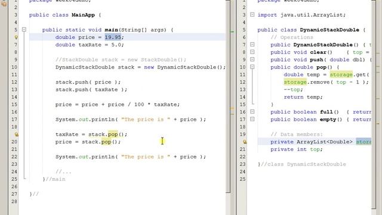This screenshot has width=382, height=215.
Task: Click highlighted storage in double temp line
Action: point(341,75)
